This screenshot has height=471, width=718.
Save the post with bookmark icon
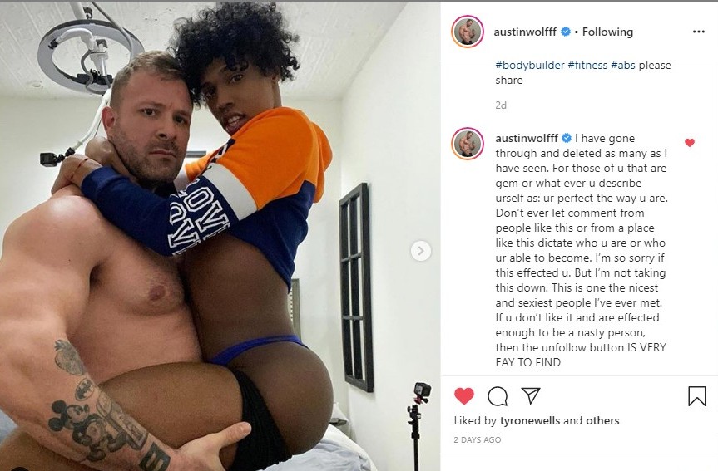point(697,396)
